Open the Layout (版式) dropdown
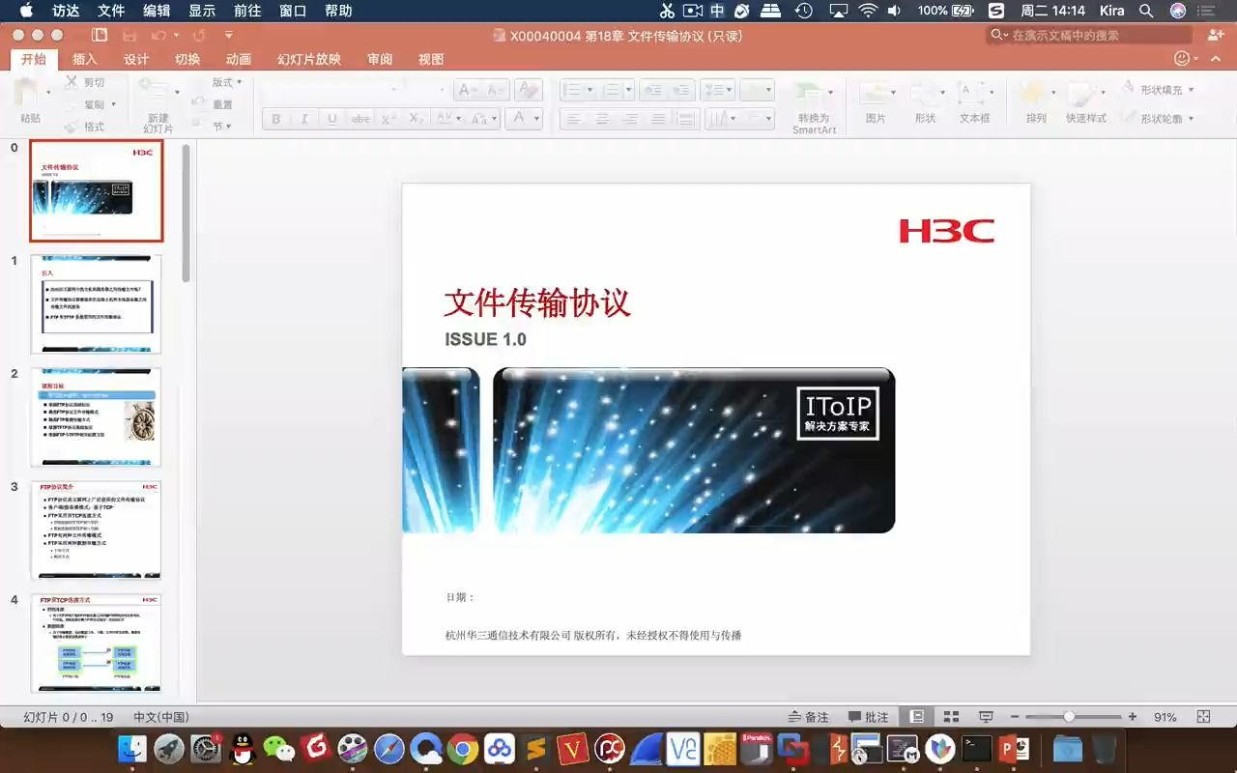Screen dimensions: 1237x773 [228, 82]
